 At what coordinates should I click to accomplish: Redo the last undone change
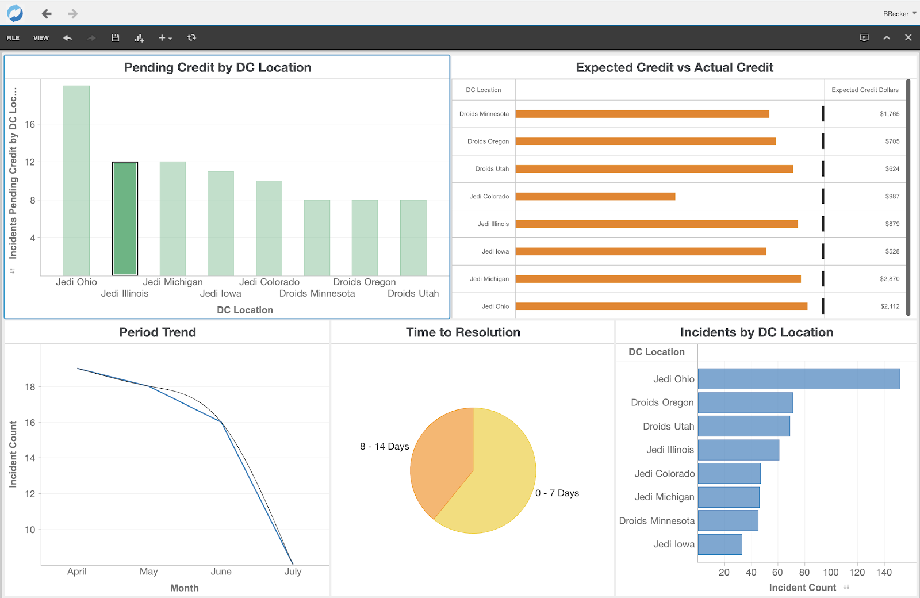(x=91, y=38)
